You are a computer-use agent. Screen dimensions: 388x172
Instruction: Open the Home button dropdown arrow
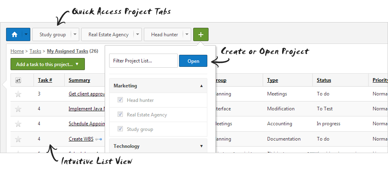point(26,35)
